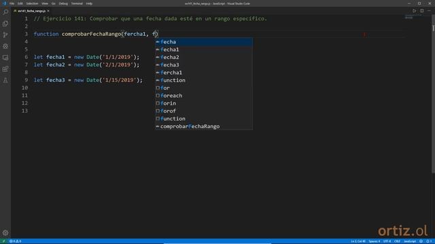Click the feedback smiley in status bar

[421, 241]
